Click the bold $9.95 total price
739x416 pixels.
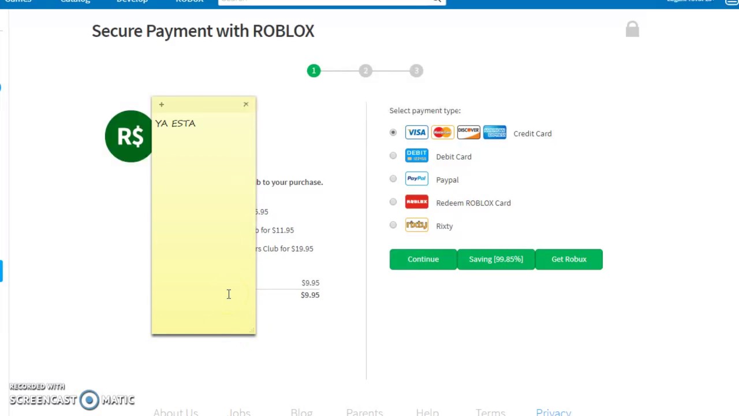coord(310,295)
